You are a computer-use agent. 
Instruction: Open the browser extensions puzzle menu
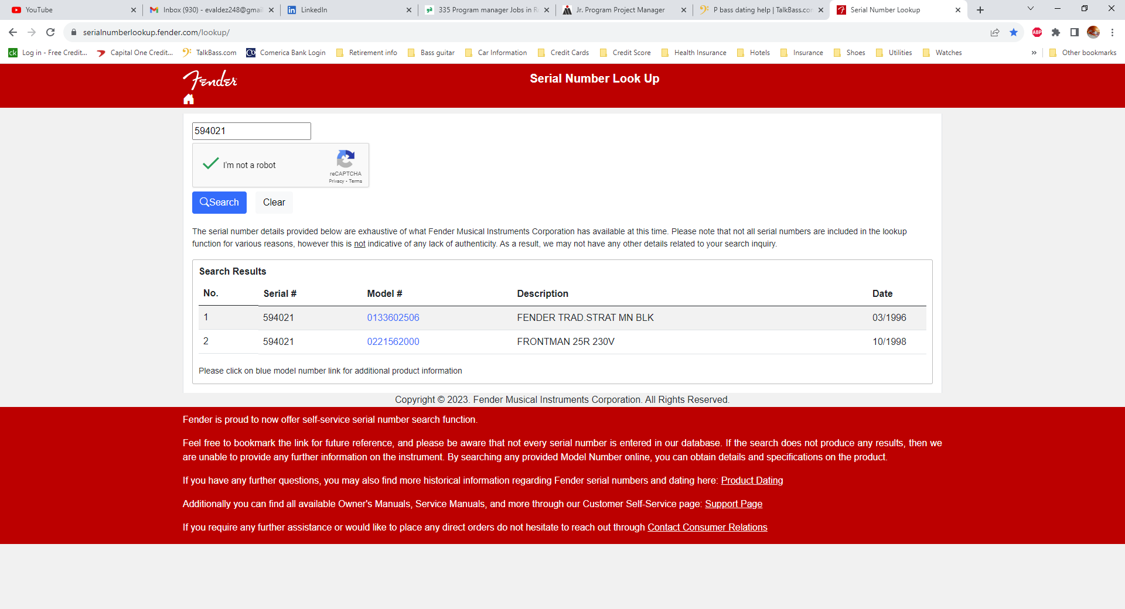click(x=1056, y=32)
